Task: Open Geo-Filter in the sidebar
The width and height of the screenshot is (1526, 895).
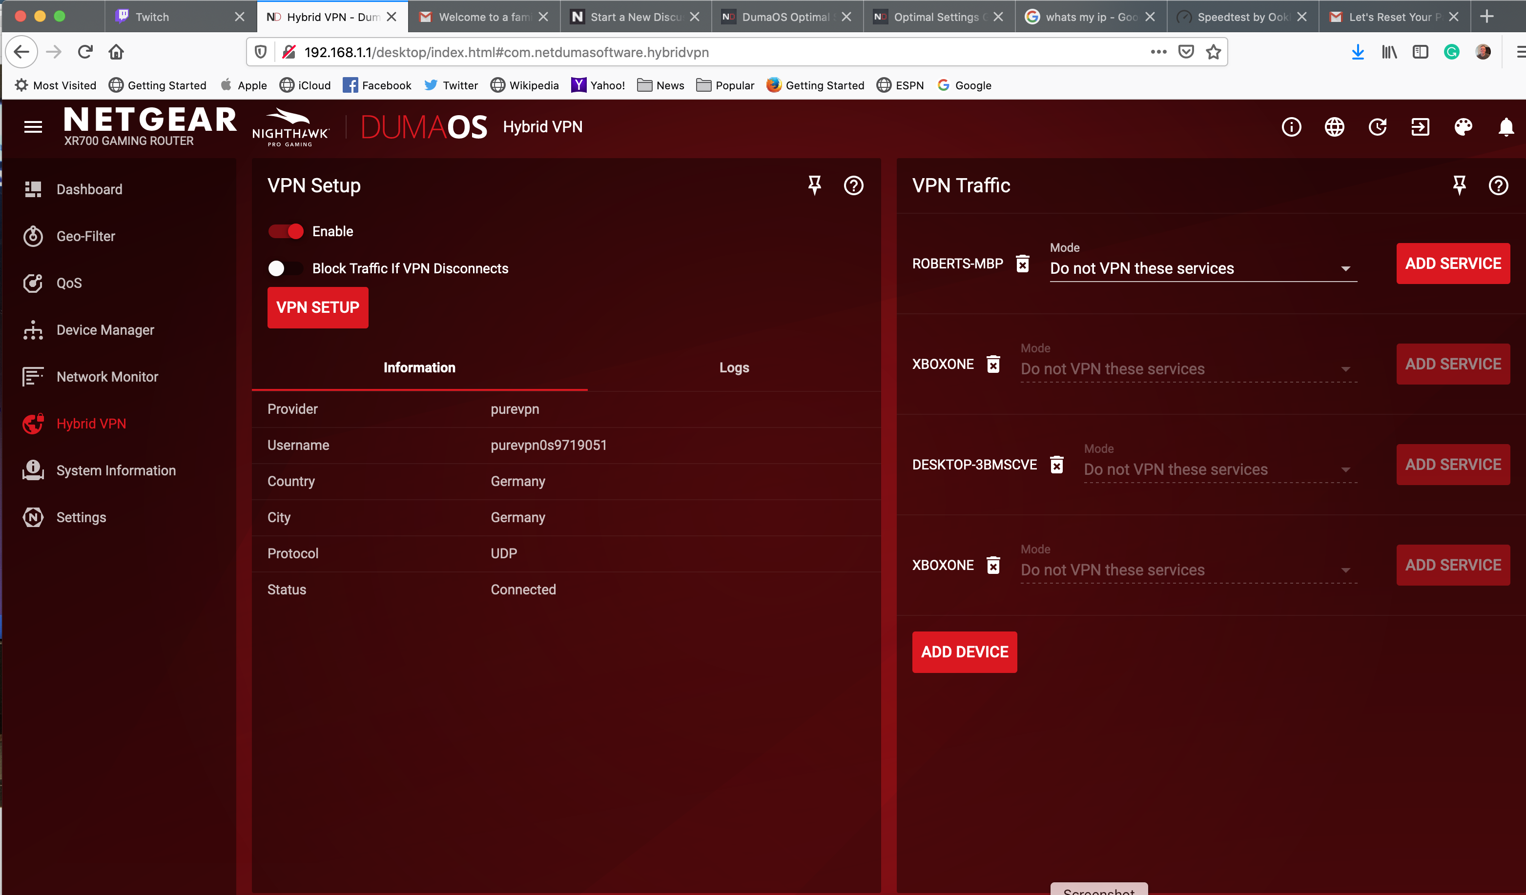Action: tap(85, 236)
